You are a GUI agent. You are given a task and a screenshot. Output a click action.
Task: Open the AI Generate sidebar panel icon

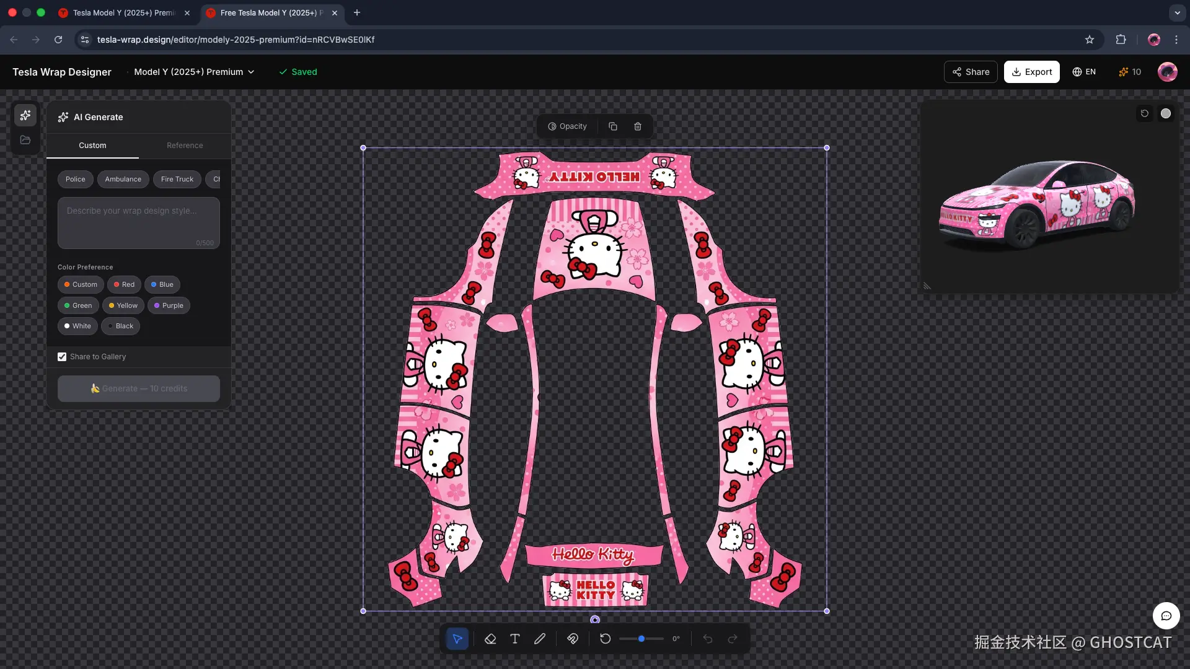(x=25, y=115)
